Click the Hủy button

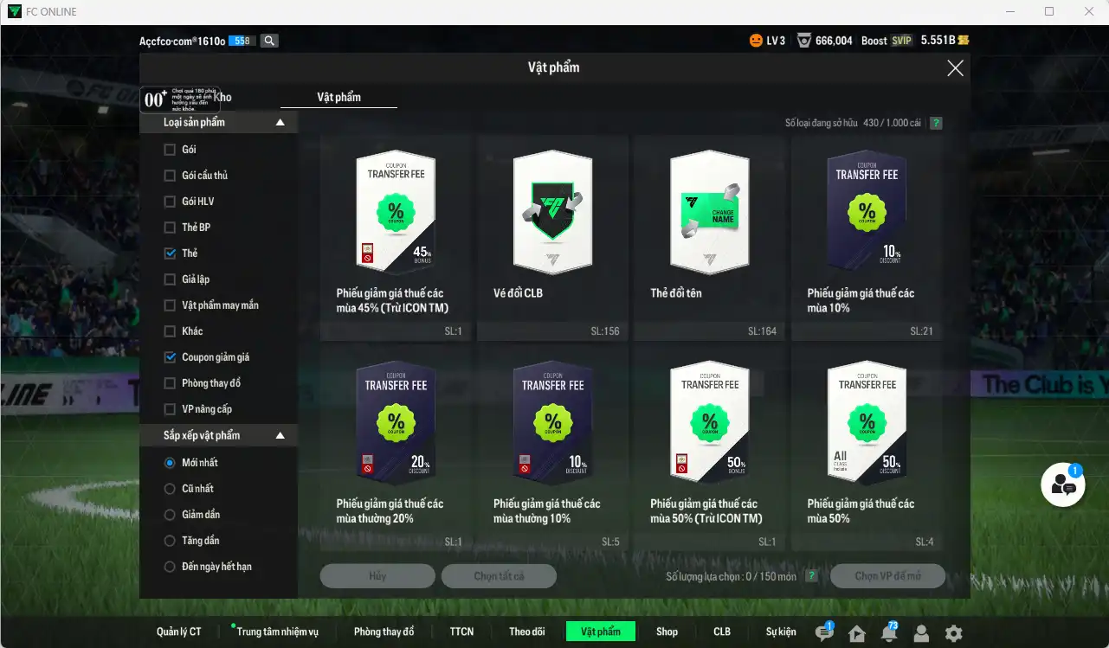(377, 576)
